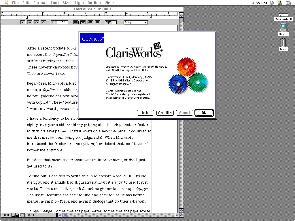
Task: Select the left tab stop marker
Action: tap(23, 22)
